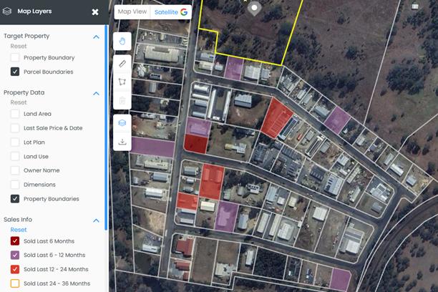Select the hand pan tool

[122, 42]
